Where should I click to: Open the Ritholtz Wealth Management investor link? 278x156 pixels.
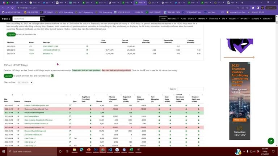34,113
